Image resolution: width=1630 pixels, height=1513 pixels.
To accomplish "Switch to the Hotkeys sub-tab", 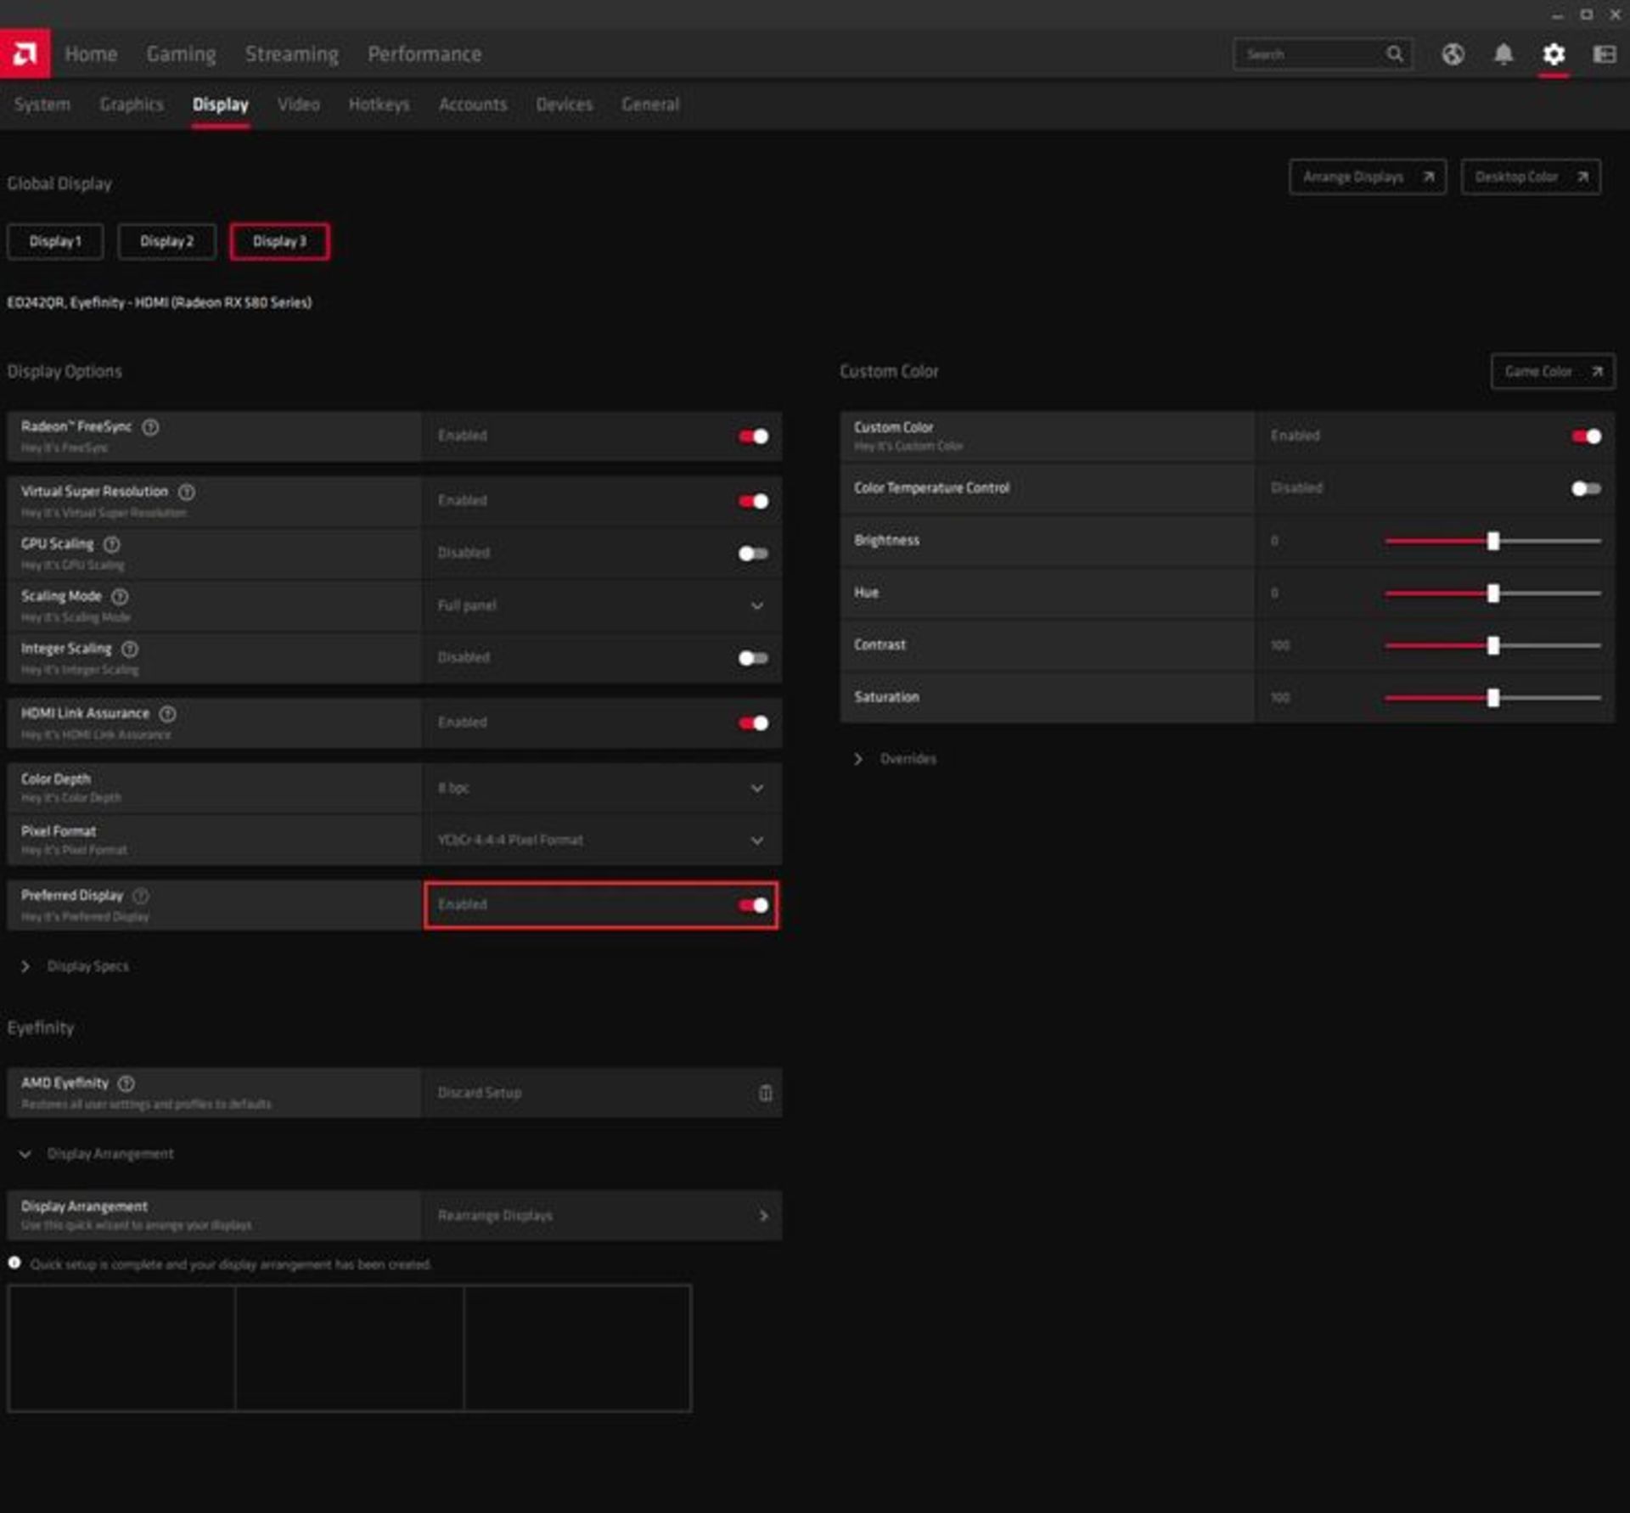I will (379, 104).
